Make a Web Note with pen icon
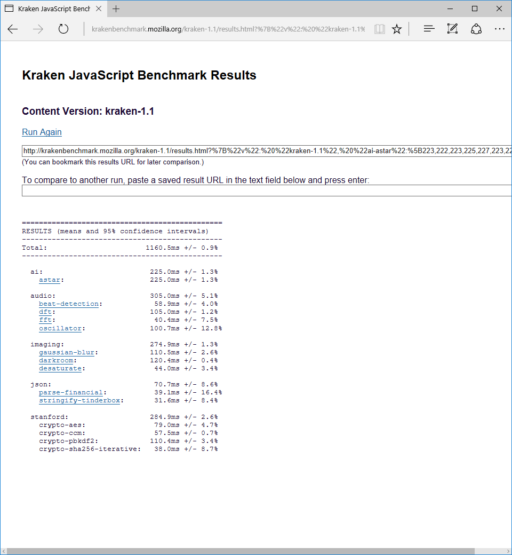The width and height of the screenshot is (512, 555). point(453,29)
